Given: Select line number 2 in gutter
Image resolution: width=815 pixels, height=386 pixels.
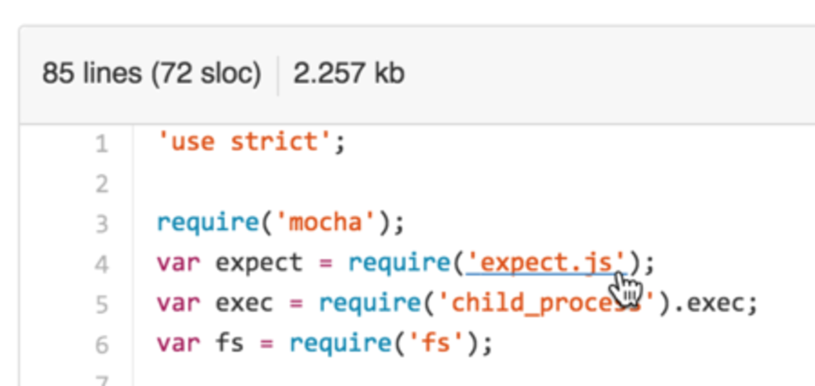Looking at the screenshot, I should coord(101,185).
